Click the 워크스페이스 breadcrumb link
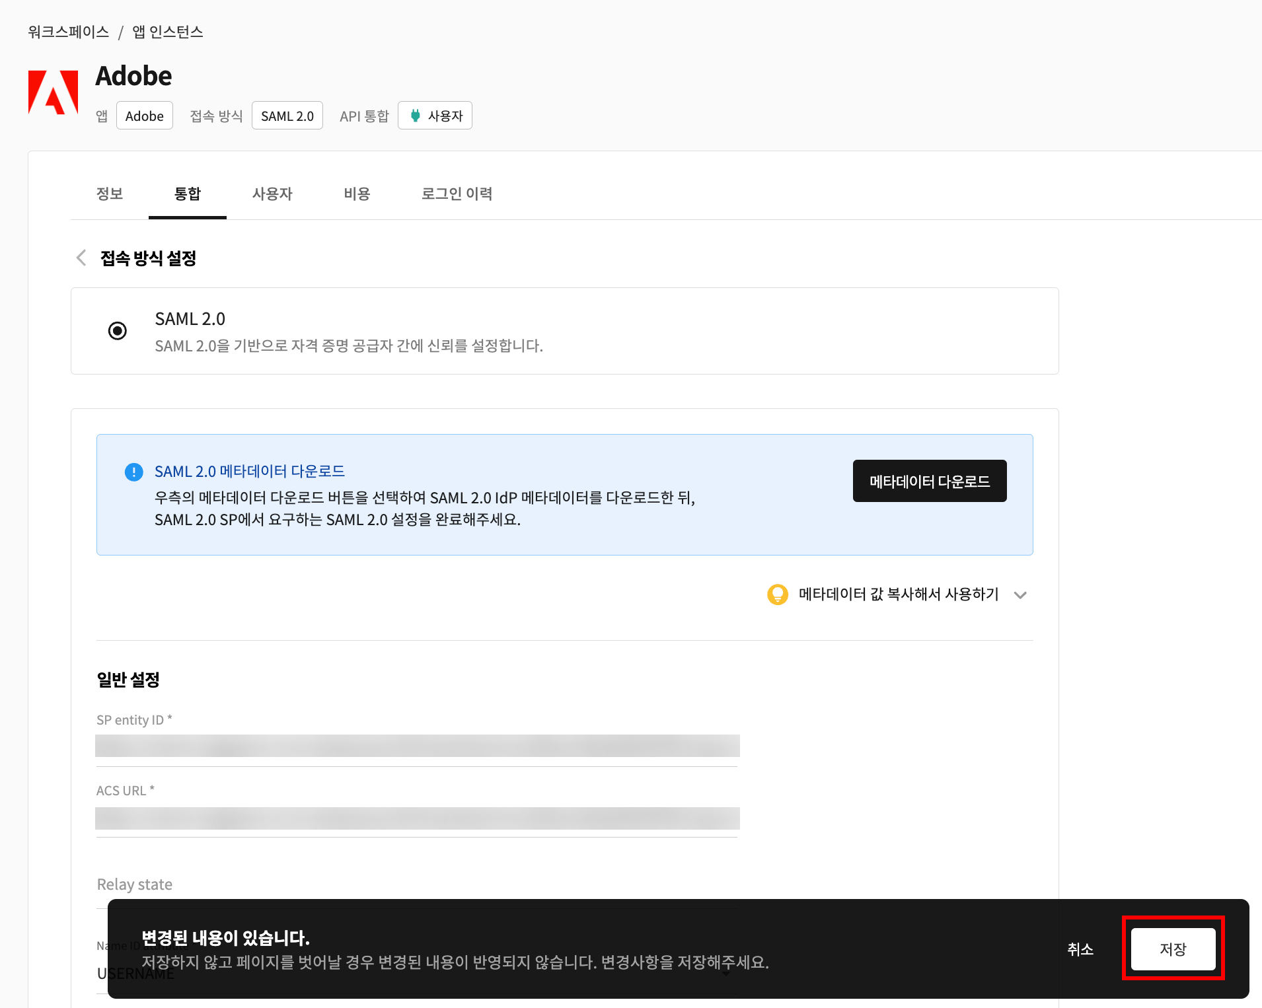The height and width of the screenshot is (1008, 1262). coord(69,32)
